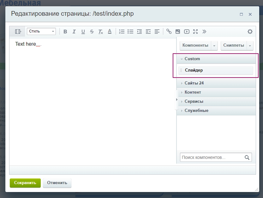The width and height of the screenshot is (263, 198).
Task: Collapse the components side panel
Action: [x=176, y=100]
